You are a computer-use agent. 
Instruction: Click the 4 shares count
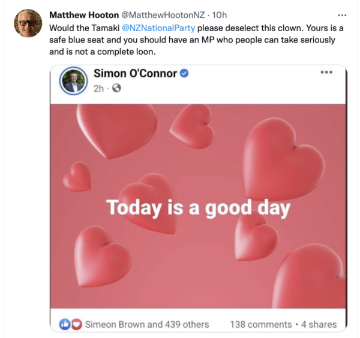click(x=318, y=324)
